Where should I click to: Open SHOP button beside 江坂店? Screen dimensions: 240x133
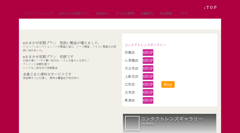[148, 84]
